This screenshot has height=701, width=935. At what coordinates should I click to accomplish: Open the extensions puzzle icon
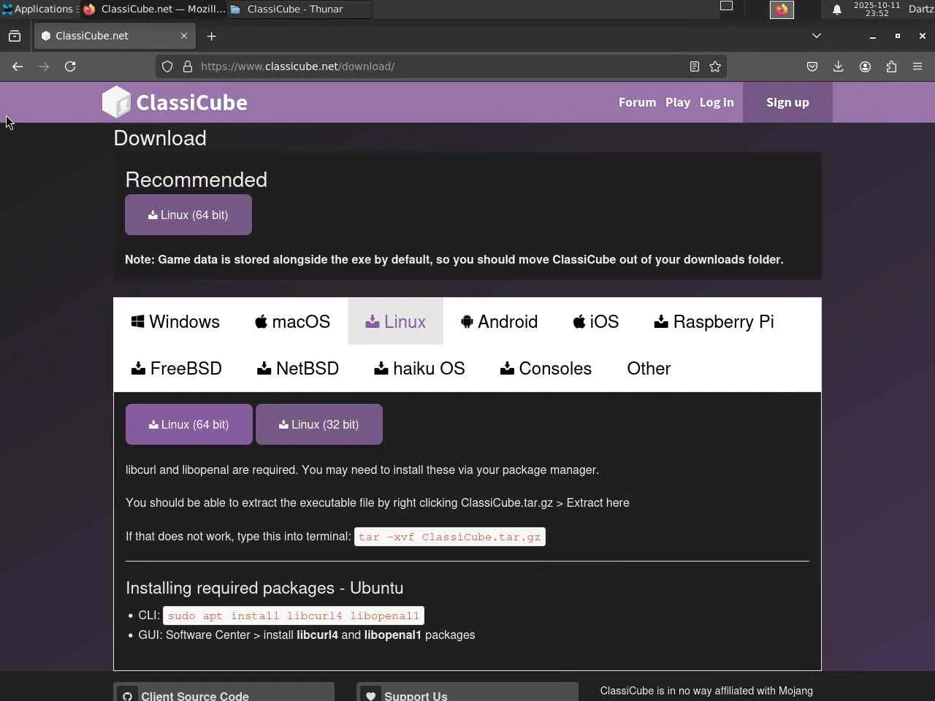click(891, 66)
